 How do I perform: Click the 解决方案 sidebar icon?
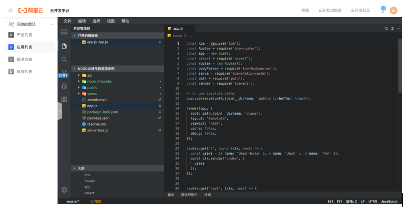pyautogui.click(x=11, y=60)
